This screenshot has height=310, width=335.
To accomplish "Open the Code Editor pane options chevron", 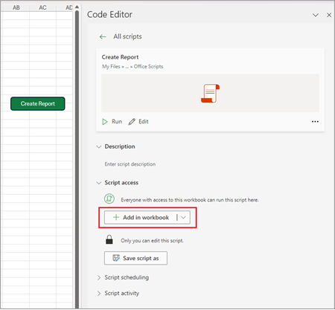I will (316, 15).
